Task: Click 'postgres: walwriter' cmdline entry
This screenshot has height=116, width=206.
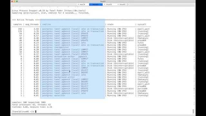Action: (x=54, y=95)
